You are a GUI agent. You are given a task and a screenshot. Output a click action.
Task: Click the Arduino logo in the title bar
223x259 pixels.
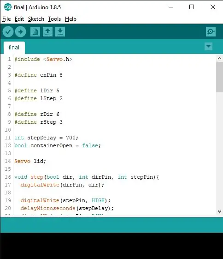pyautogui.click(x=7, y=7)
